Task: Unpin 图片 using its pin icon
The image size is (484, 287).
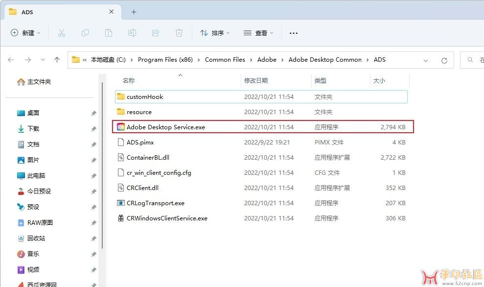Action: (x=93, y=160)
